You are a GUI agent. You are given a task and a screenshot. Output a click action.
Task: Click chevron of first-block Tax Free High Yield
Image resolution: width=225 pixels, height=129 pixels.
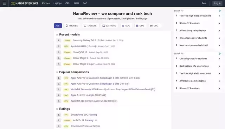click(x=219, y=16)
